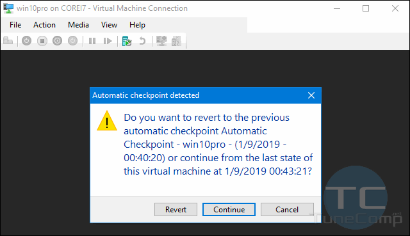Open the Media menu

78,25
